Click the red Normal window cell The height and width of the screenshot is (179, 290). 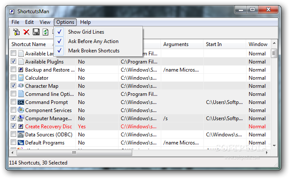pyautogui.click(x=257, y=127)
